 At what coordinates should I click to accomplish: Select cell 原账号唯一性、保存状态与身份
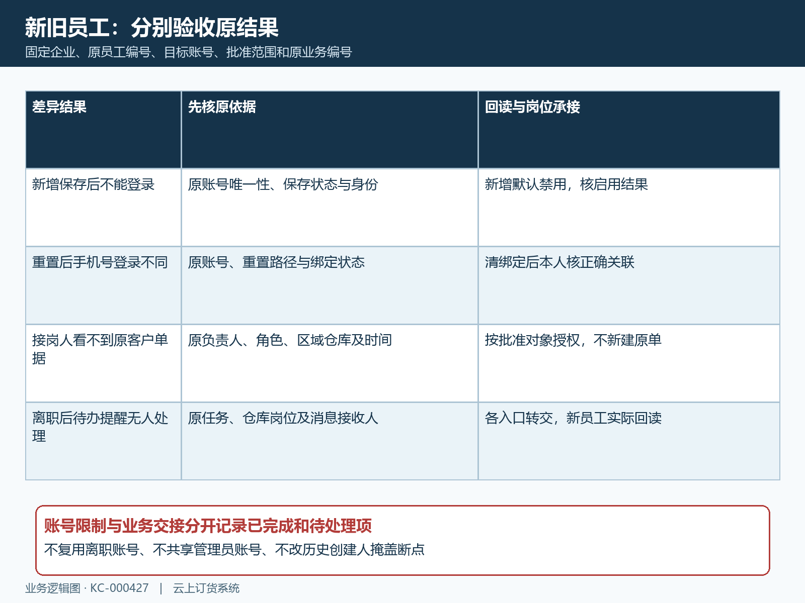330,208
